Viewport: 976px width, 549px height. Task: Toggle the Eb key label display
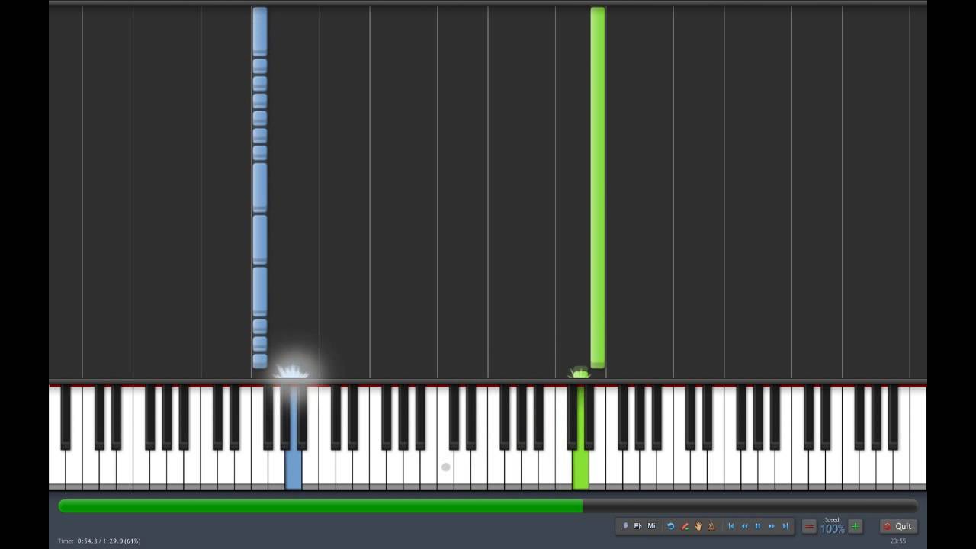point(638,526)
